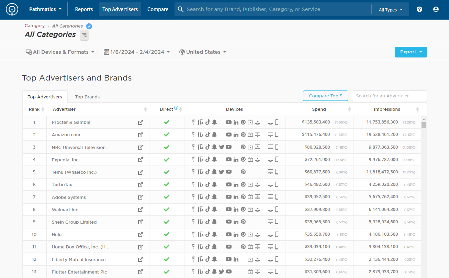Open the user account profile icon
The image size is (449, 278).
(x=436, y=10)
